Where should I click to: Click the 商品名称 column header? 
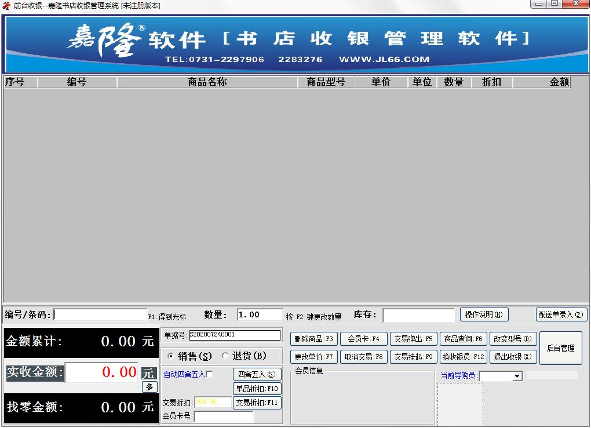pyautogui.click(x=207, y=82)
